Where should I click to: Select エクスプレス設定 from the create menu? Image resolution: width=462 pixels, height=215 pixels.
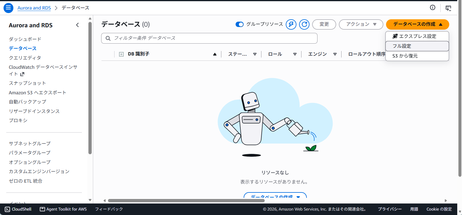417,36
